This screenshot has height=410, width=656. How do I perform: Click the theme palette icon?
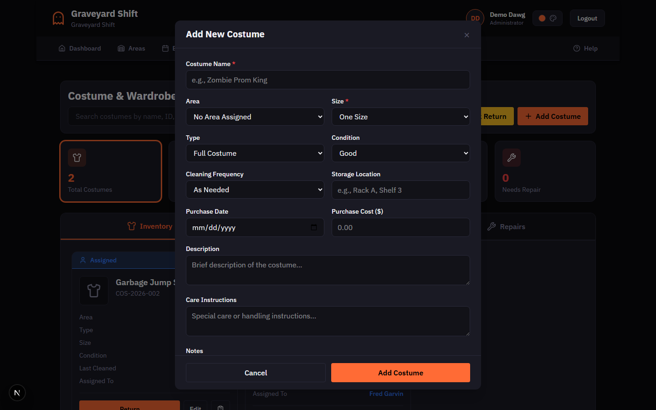tap(553, 18)
